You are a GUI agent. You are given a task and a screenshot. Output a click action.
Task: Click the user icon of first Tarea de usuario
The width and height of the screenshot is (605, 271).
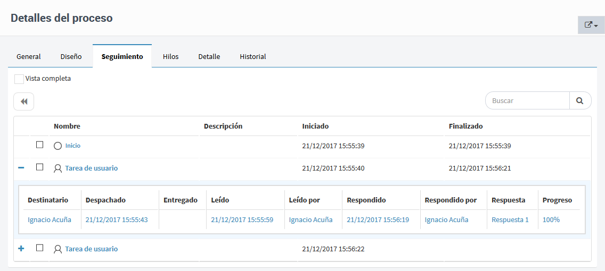(58, 168)
